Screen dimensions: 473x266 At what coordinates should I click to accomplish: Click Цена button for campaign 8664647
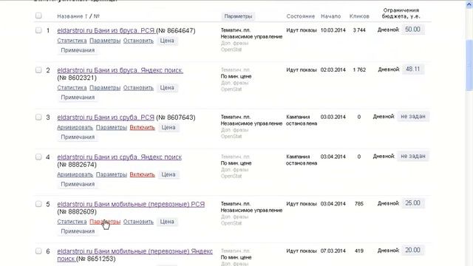pos(167,41)
